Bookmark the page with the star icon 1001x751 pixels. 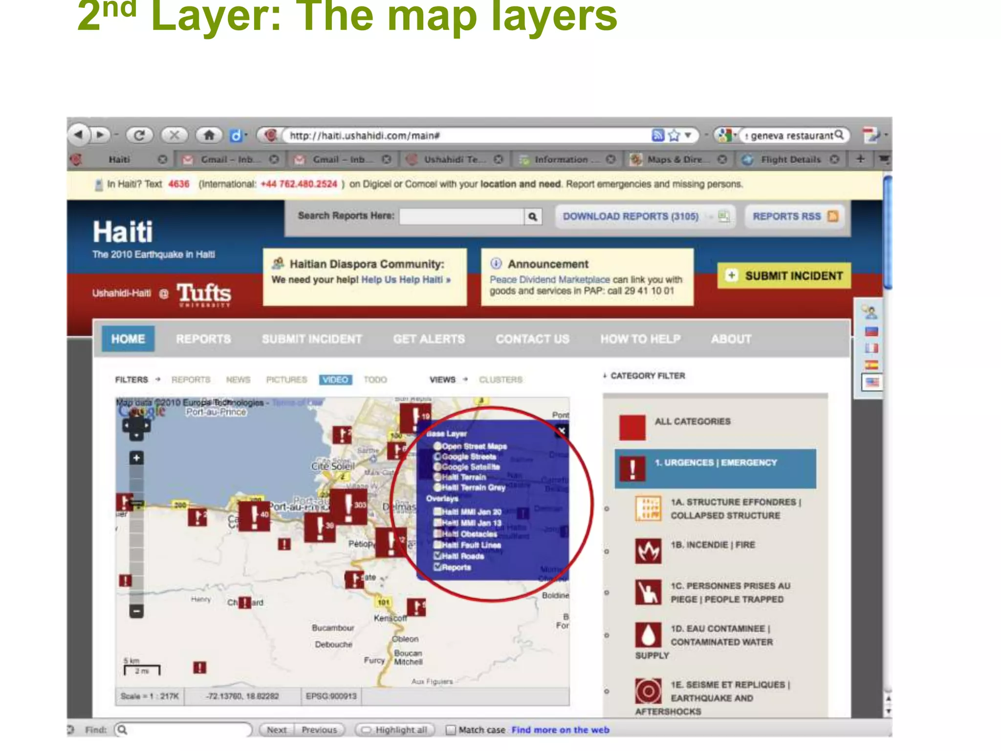click(674, 135)
